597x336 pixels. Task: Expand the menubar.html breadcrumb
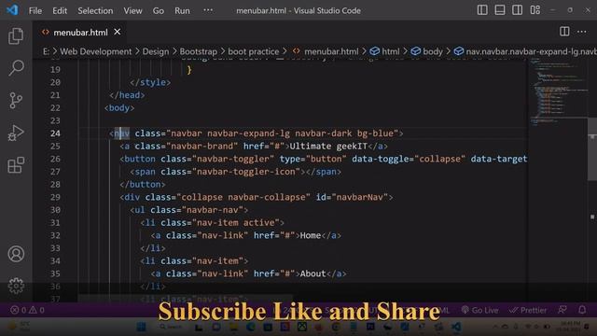[x=331, y=51]
